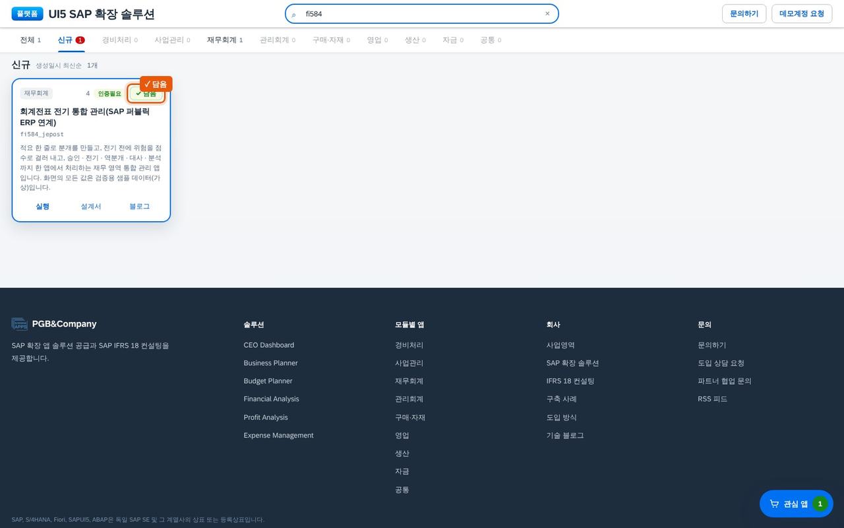This screenshot has height=528, width=844.
Task: Click the 인증필요 badge on the card
Action: coord(109,94)
